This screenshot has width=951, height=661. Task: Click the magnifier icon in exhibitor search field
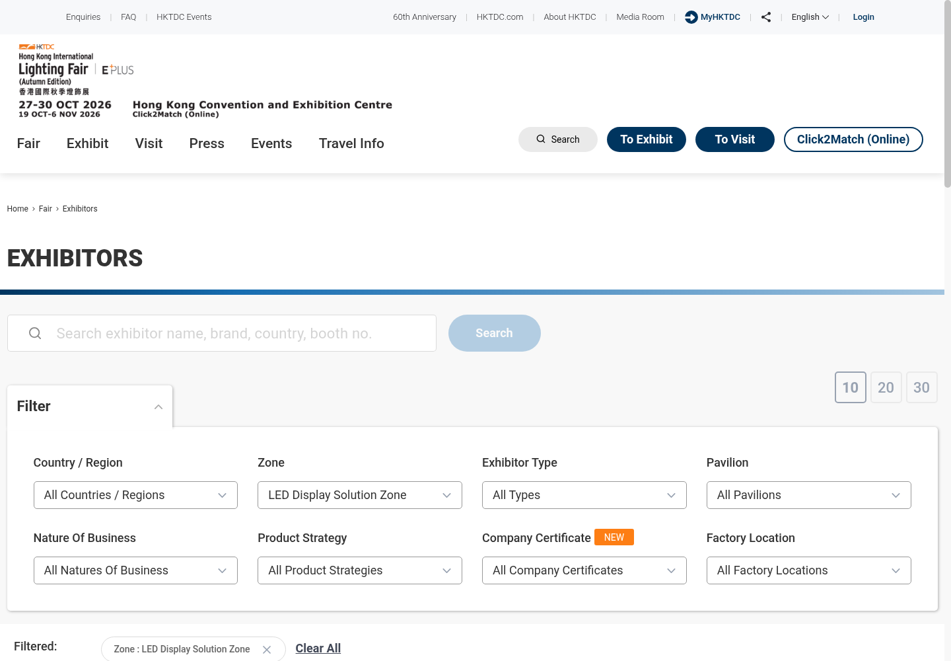(35, 333)
